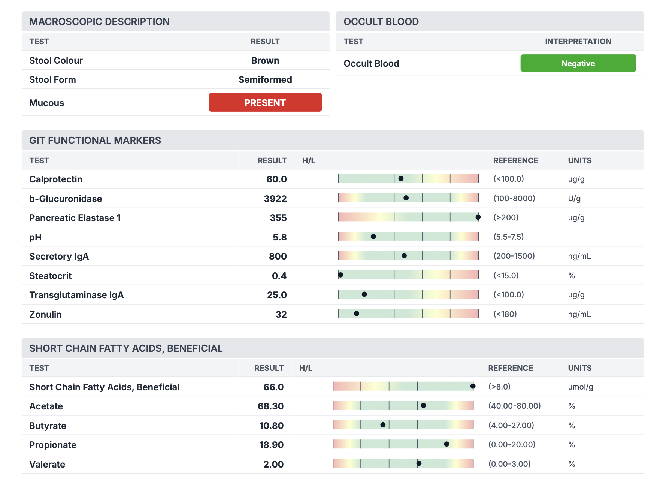This screenshot has width=666, height=481.
Task: Select the Stool Colour result Brown
Action: pyautogui.click(x=265, y=61)
